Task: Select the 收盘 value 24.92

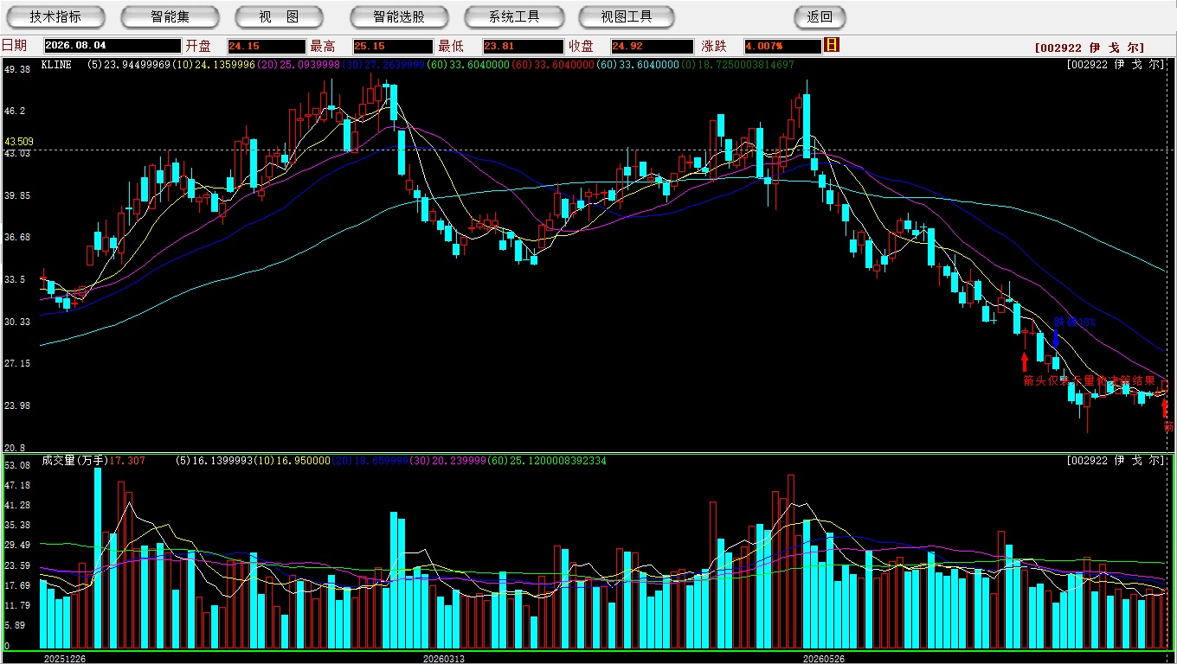Action: click(653, 46)
